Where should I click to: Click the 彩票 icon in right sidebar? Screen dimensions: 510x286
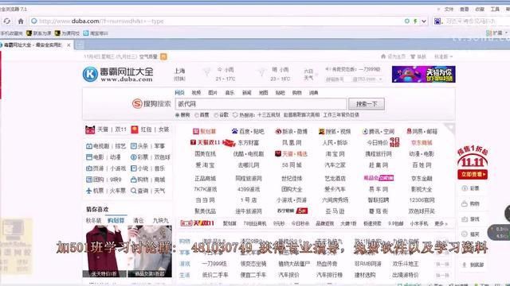pyautogui.click(x=465, y=188)
